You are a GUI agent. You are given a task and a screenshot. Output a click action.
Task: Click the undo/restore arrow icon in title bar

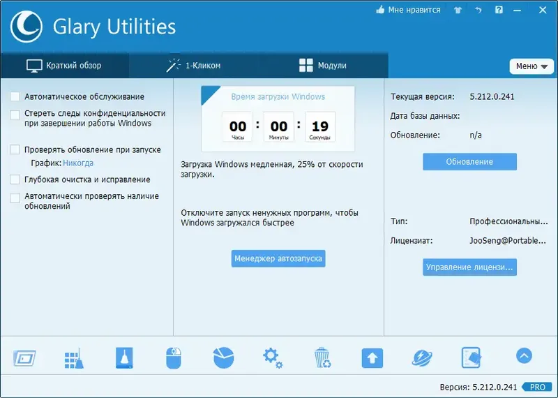tap(478, 10)
